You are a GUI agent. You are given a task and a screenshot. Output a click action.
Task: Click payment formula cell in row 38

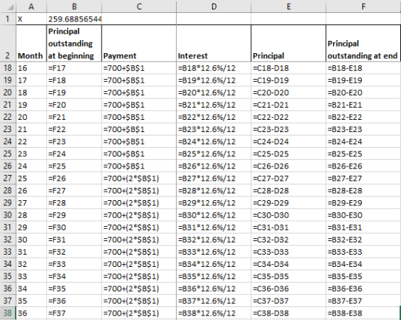[139, 313]
